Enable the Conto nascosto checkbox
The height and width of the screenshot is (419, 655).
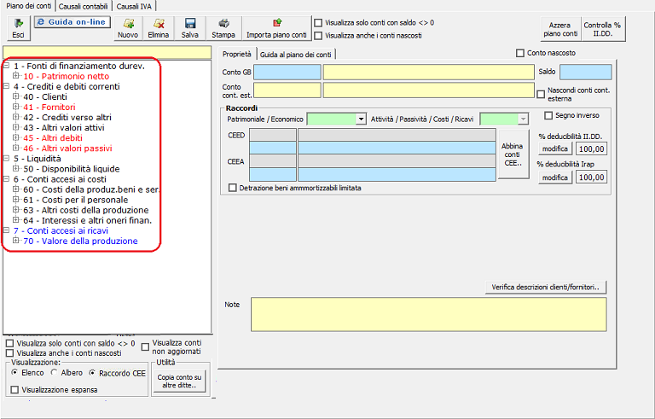521,54
